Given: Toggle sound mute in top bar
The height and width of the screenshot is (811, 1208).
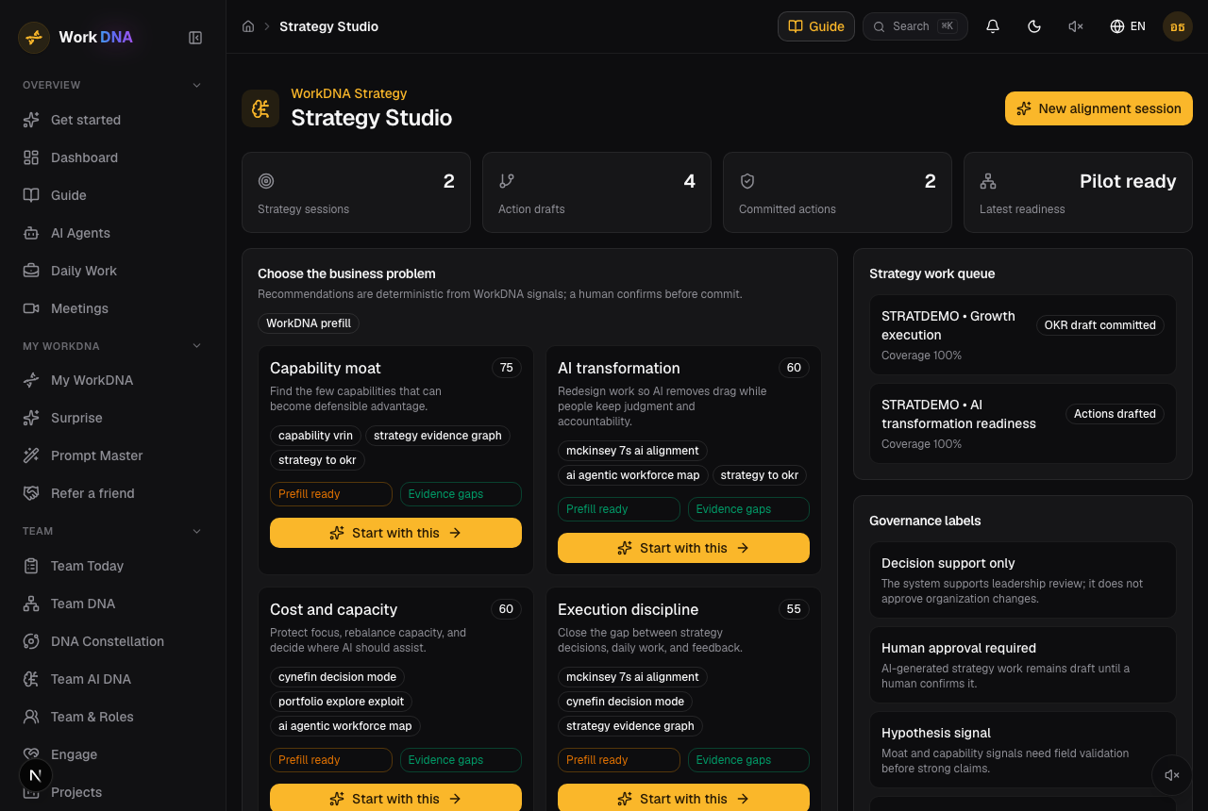Looking at the screenshot, I should 1076,26.
